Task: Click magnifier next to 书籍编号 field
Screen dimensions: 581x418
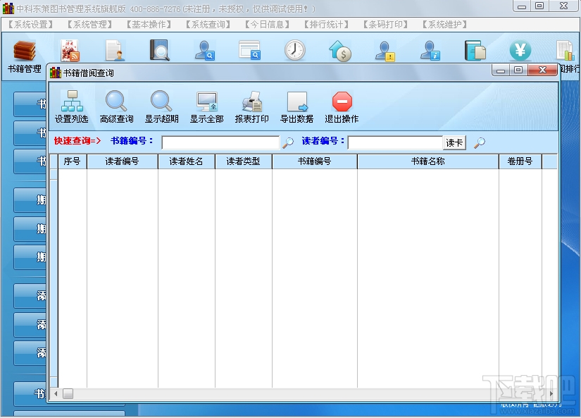Action: [288, 142]
